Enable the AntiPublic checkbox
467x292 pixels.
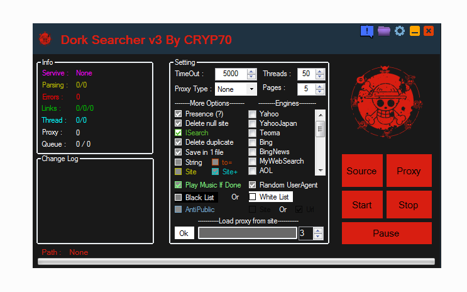point(178,210)
